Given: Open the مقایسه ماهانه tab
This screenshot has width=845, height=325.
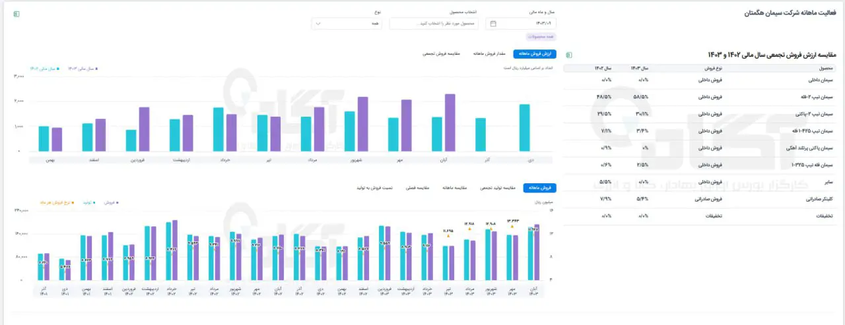Looking at the screenshot, I should (x=454, y=188).
